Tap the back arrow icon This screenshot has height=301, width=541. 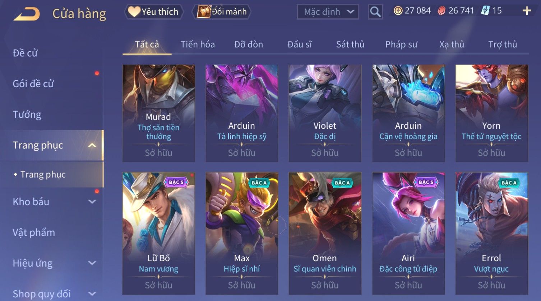27,14
